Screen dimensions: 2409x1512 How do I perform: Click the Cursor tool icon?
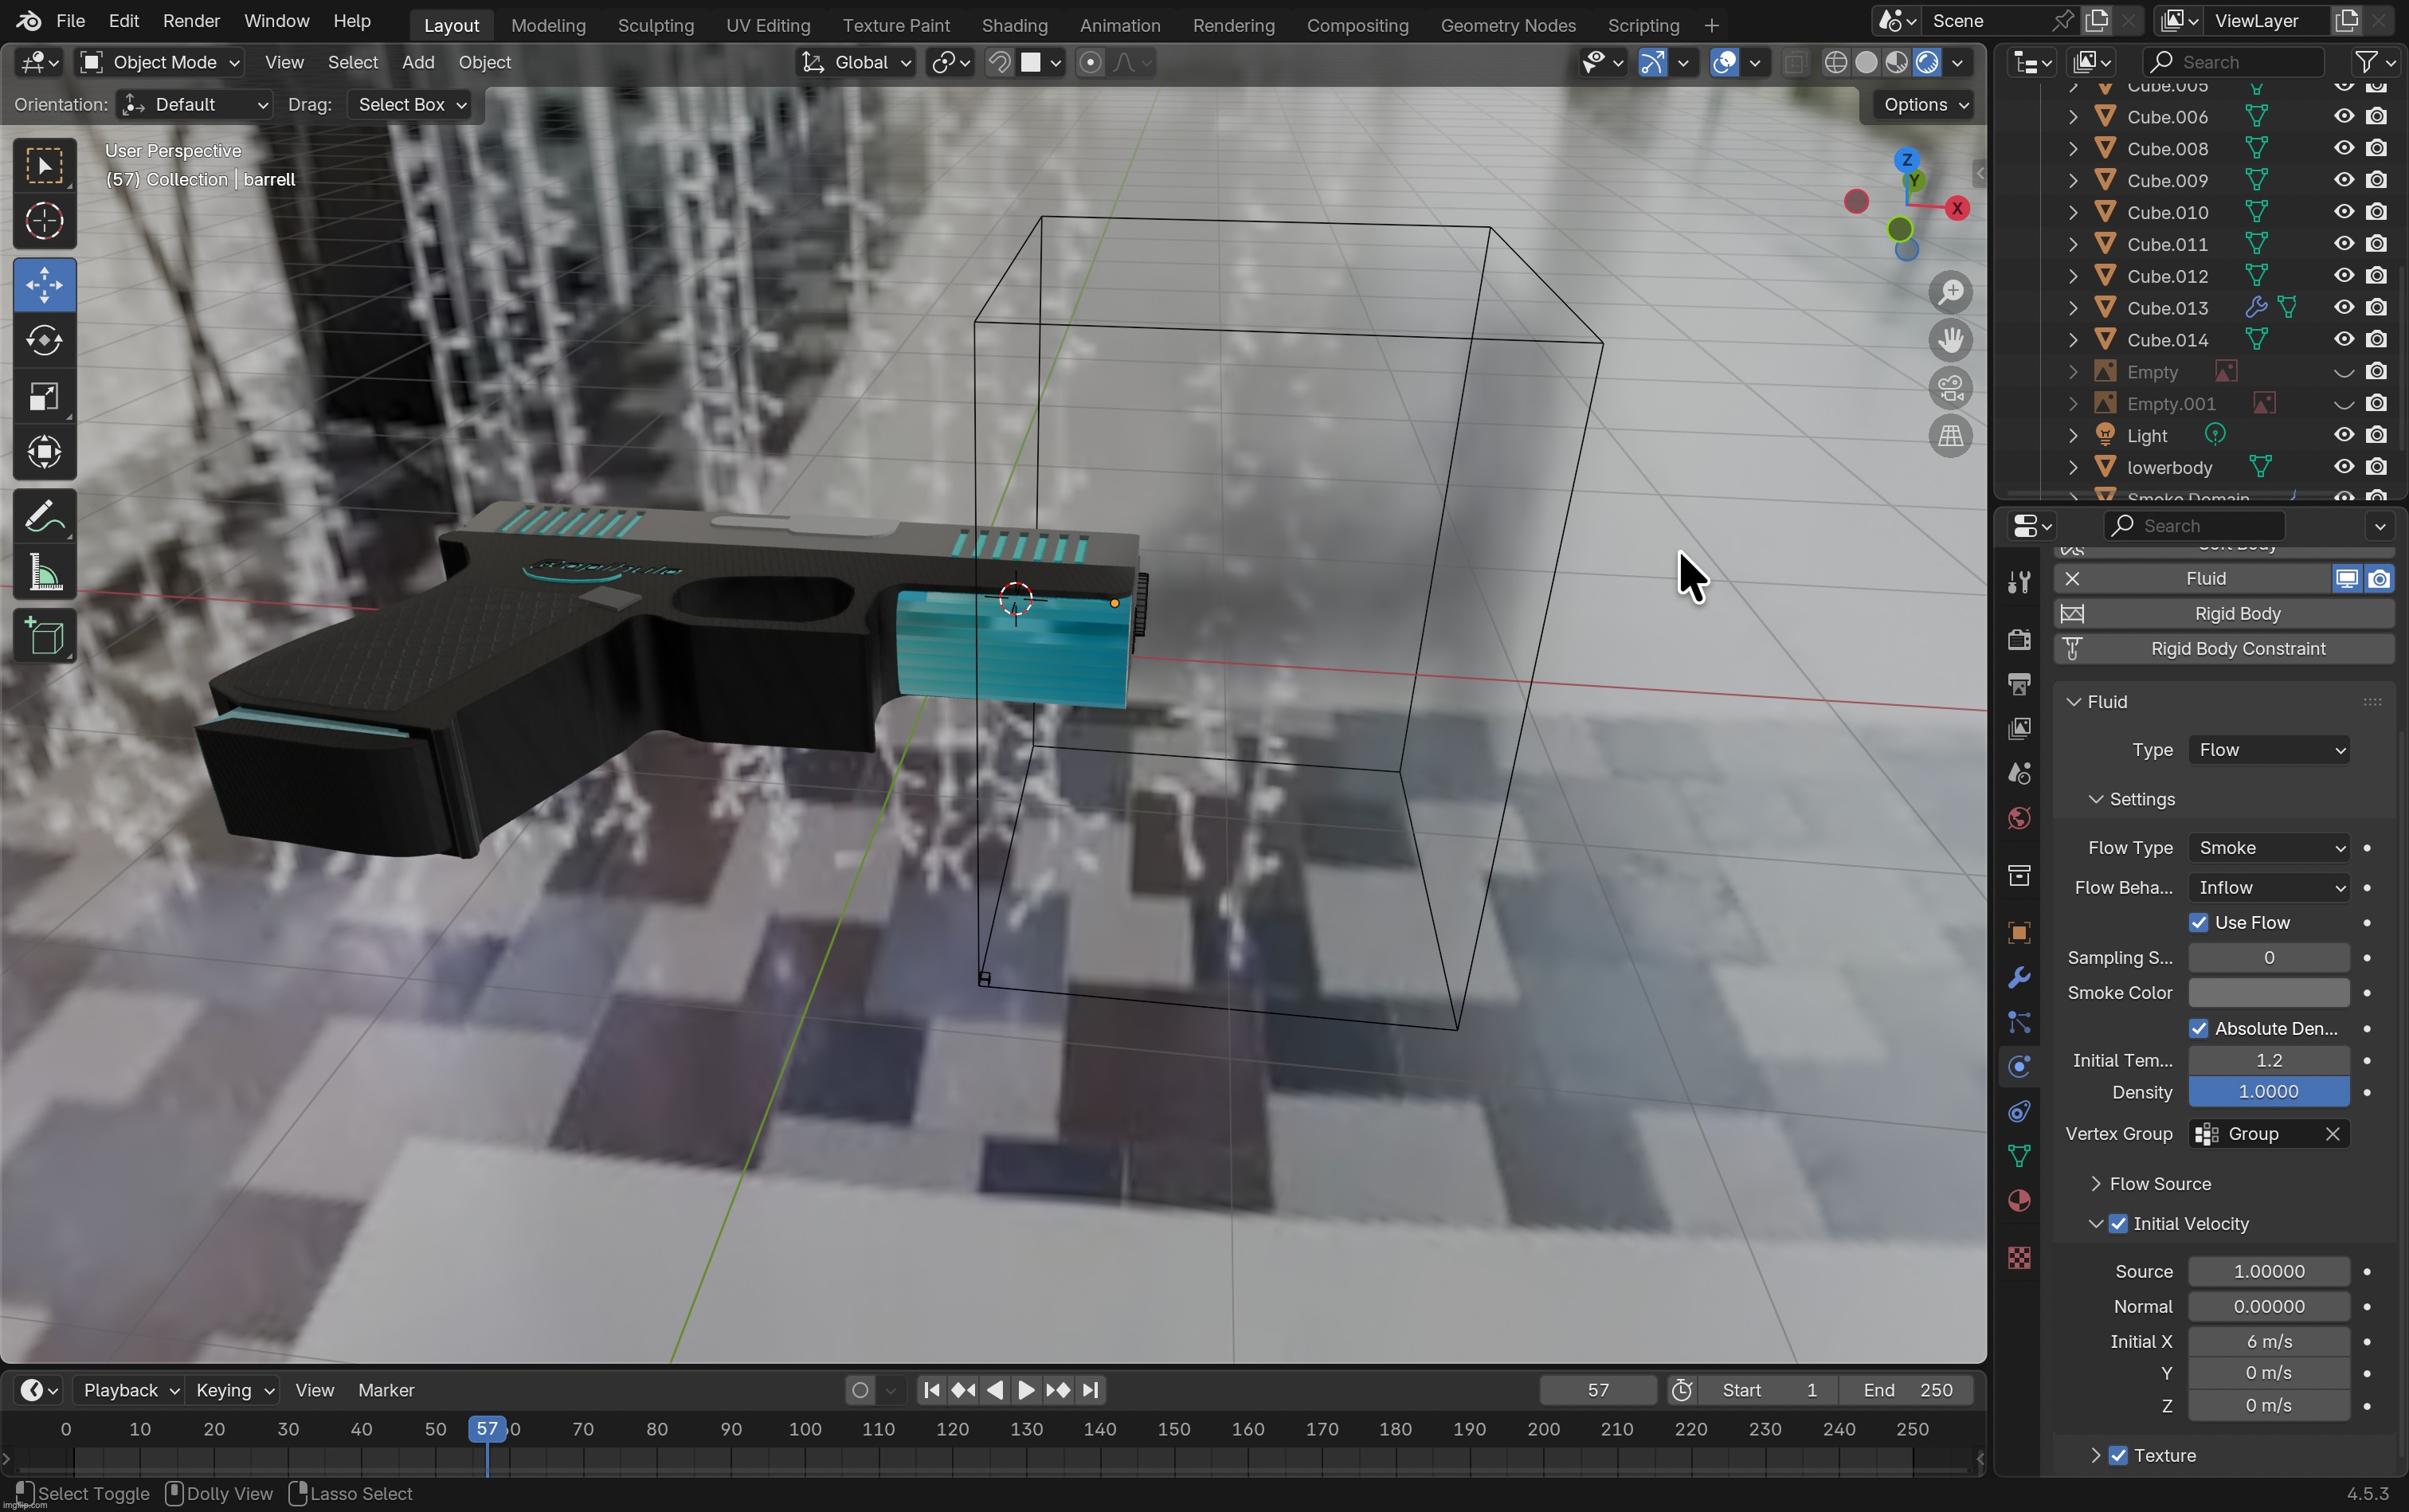tap(44, 221)
